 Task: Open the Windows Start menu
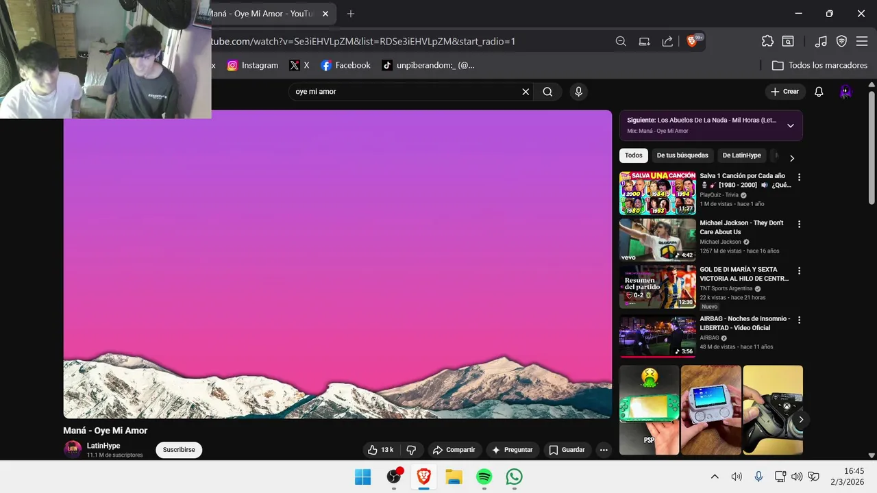[x=362, y=477]
